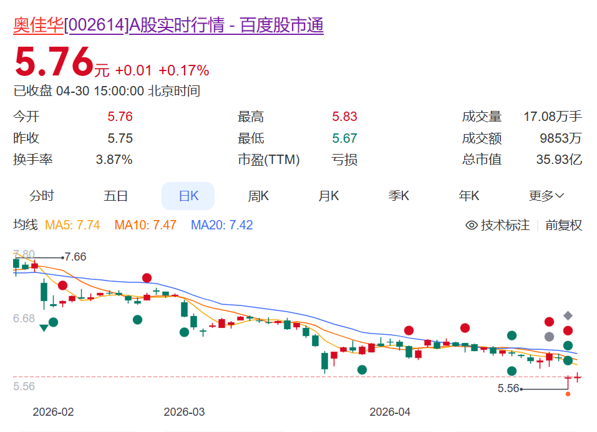Click the green downward triangle marker

(x=43, y=328)
